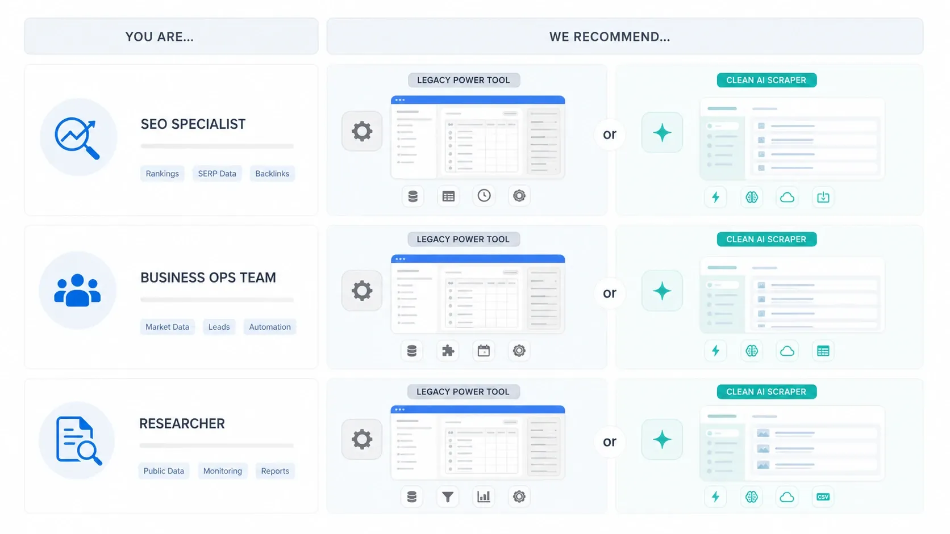This screenshot has height=534, width=950.
Task: Click the gear icon in Business Ops row
Action: pyautogui.click(x=362, y=291)
